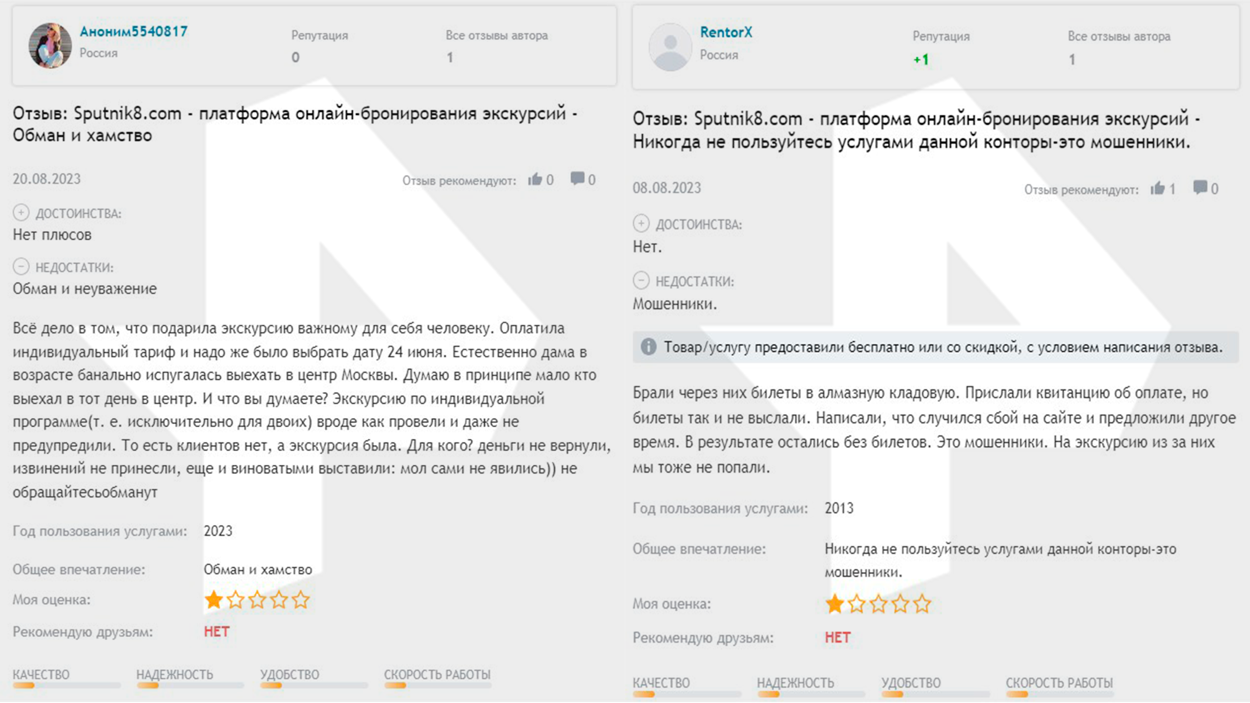The image size is (1250, 703).
Task: Click УДОБСТВО rating bar in left review
Action: [x=314, y=685]
